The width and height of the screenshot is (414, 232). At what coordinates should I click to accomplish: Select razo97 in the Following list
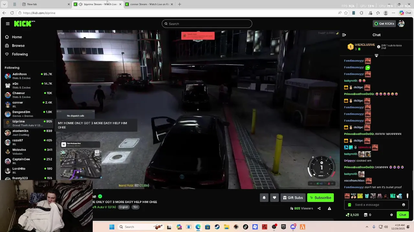coord(28,142)
